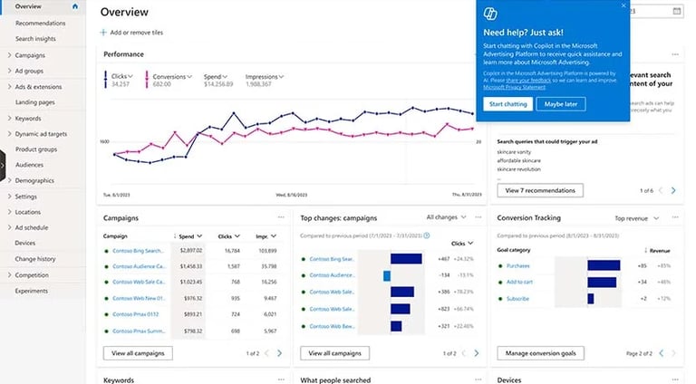
Task: Click the plus icon for Add or remove tiles
Action: [103, 33]
